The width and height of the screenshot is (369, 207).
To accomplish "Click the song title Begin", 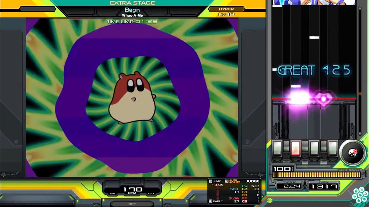I will [132, 10].
